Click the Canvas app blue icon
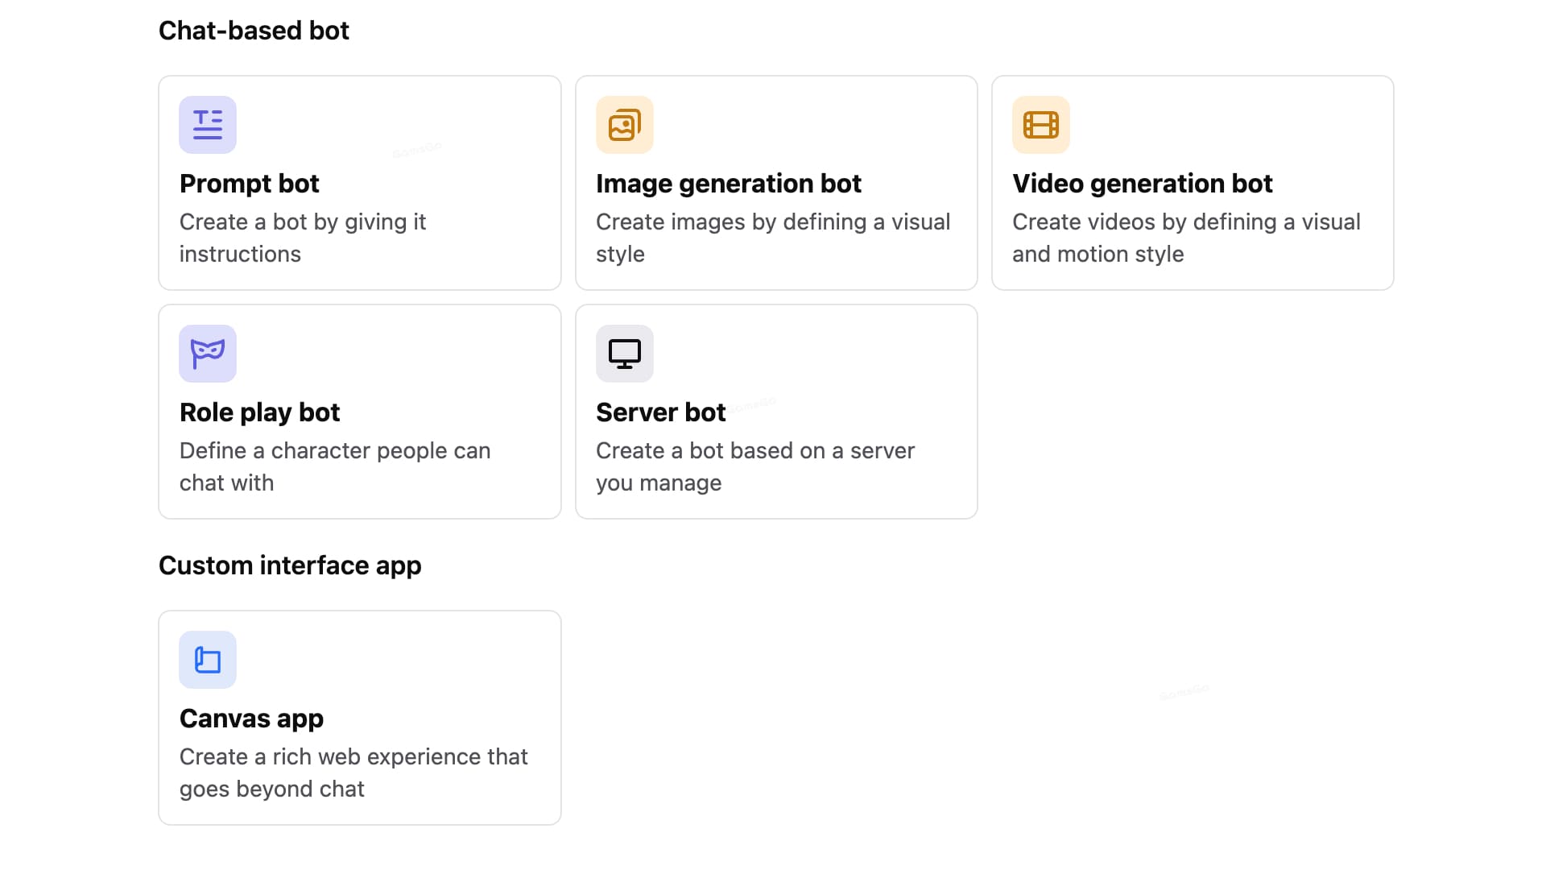Image resolution: width=1546 pixels, height=870 pixels. [x=208, y=660]
